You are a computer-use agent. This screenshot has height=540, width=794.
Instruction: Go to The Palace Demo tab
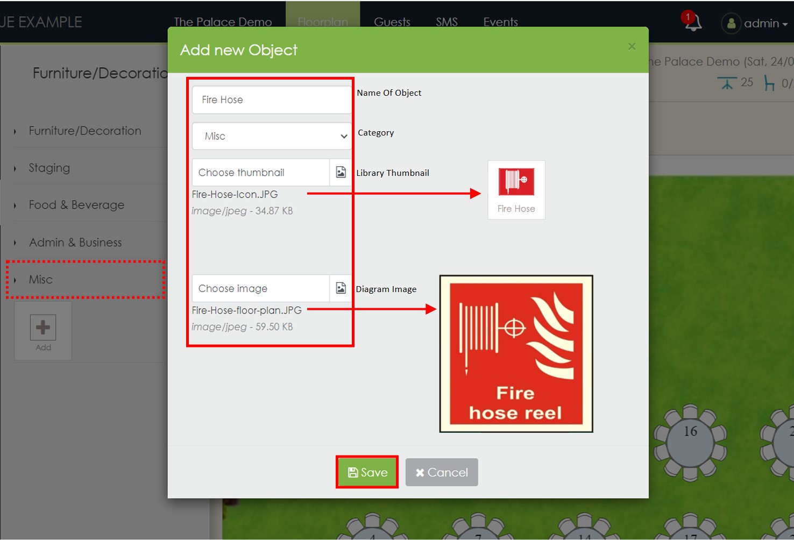click(223, 22)
